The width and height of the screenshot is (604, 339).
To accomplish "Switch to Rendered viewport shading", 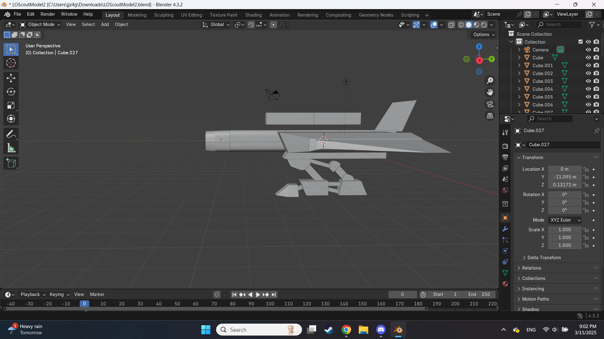I will point(484,25).
